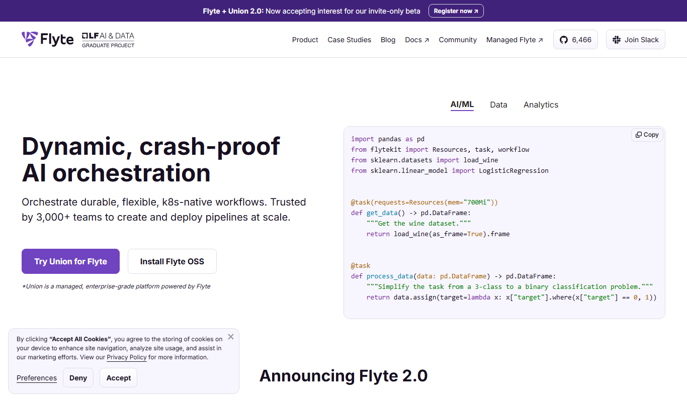Image resolution: width=687 pixels, height=402 pixels.
Task: Click the 'Flyte + Union 2.0:' banner text
Action: pyautogui.click(x=233, y=11)
